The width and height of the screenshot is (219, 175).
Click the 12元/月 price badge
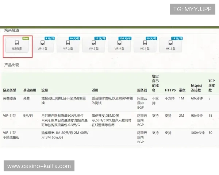[100, 38]
